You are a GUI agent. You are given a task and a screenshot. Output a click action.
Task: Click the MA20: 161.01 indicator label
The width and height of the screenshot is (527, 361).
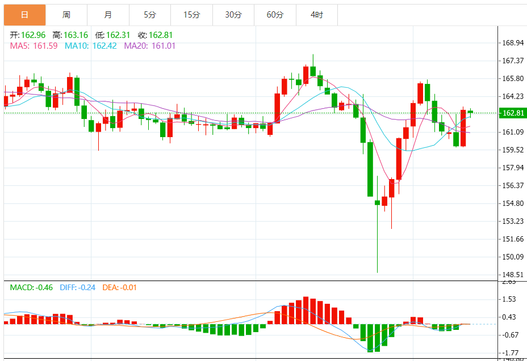pyautogui.click(x=150, y=46)
